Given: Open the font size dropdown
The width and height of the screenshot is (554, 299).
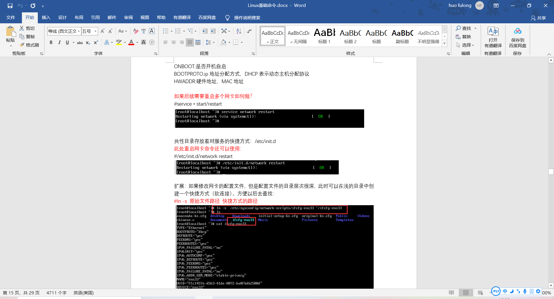Looking at the screenshot, I should [95, 31].
